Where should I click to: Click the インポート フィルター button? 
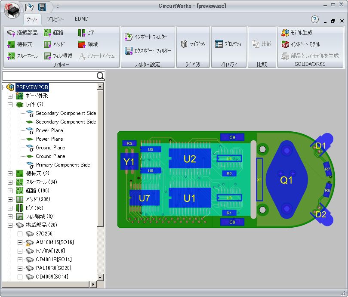point(146,37)
